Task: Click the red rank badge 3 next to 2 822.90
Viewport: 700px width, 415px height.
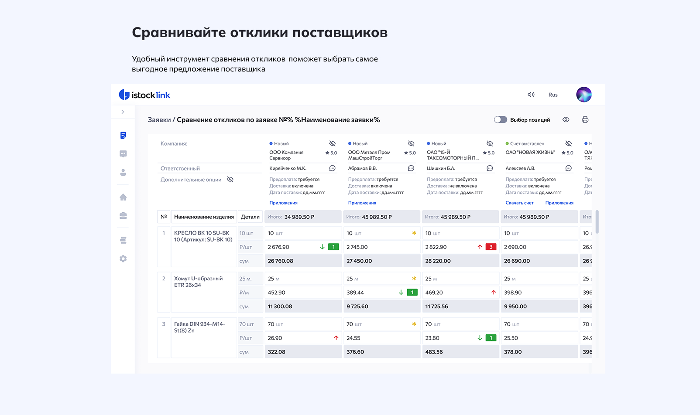Action: [491, 247]
